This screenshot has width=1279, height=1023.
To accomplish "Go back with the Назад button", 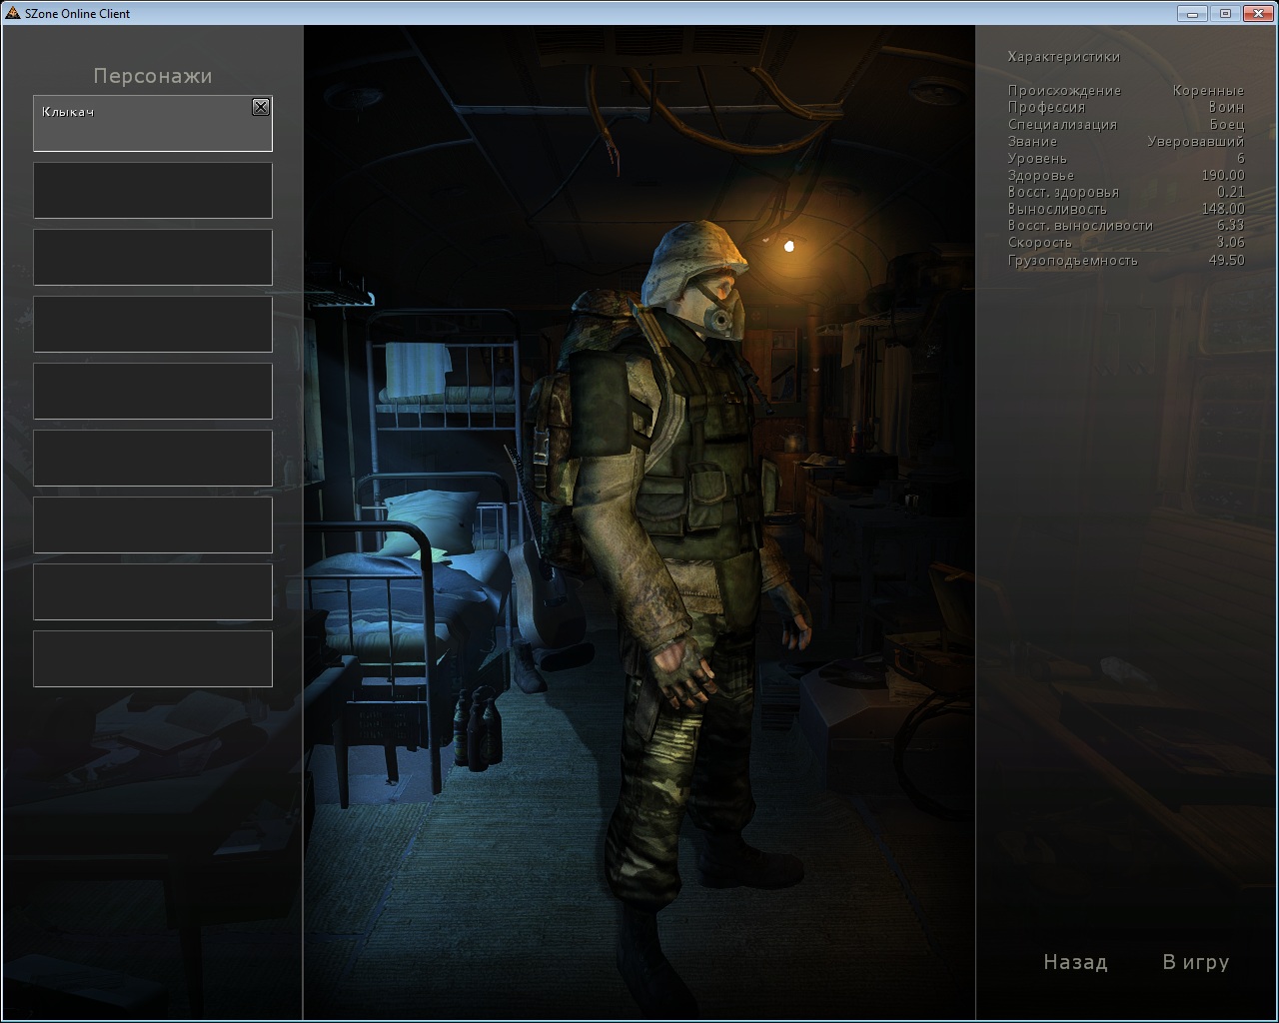I will [1075, 962].
